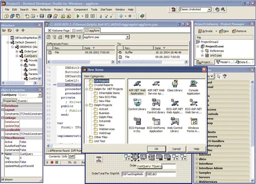Click Activate in Project Manager
This screenshot has height=184, width=256.
(x=205, y=31)
